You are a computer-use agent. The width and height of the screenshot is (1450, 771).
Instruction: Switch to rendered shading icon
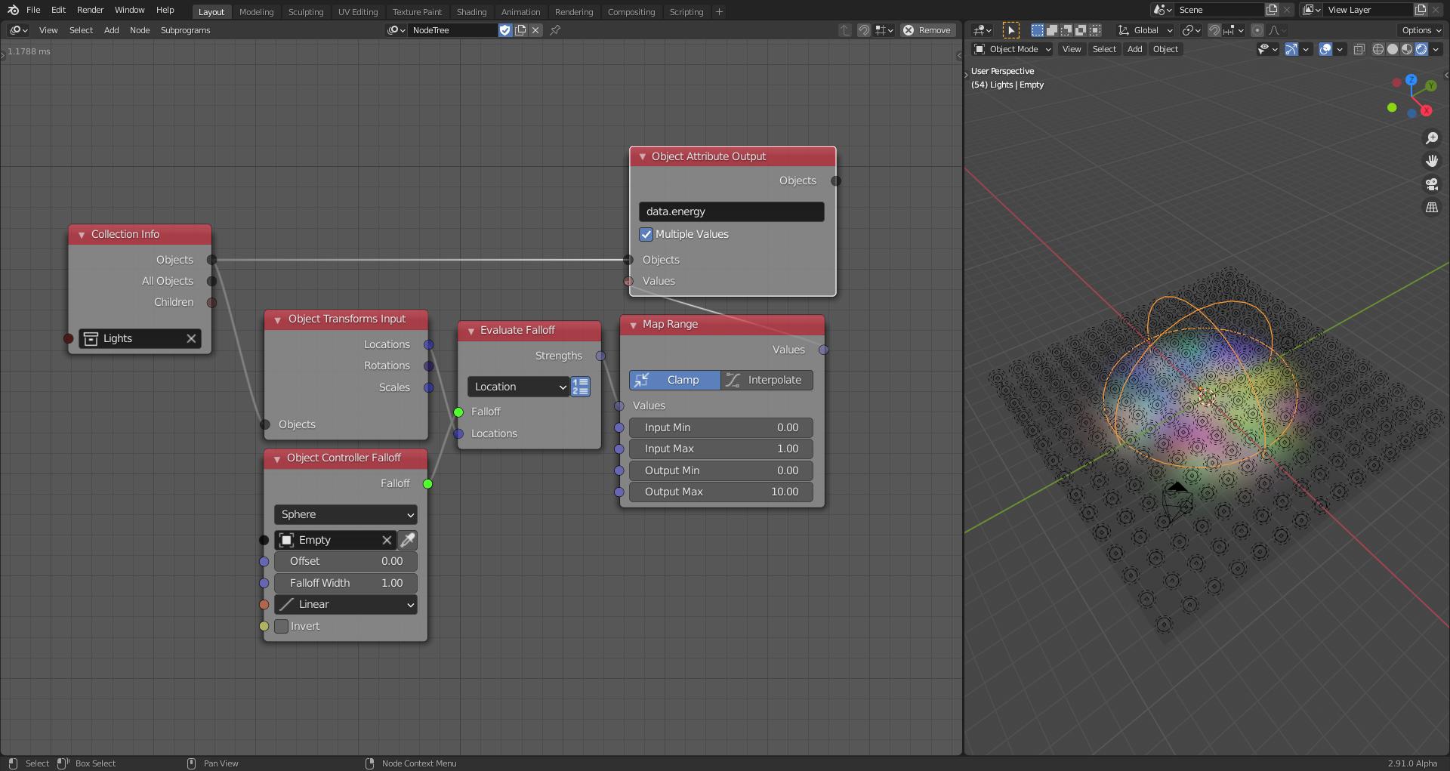coord(1421,49)
